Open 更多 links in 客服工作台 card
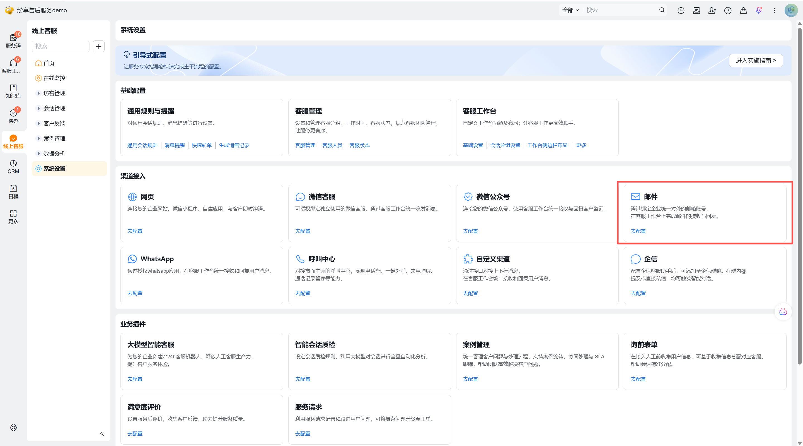 (x=581, y=145)
